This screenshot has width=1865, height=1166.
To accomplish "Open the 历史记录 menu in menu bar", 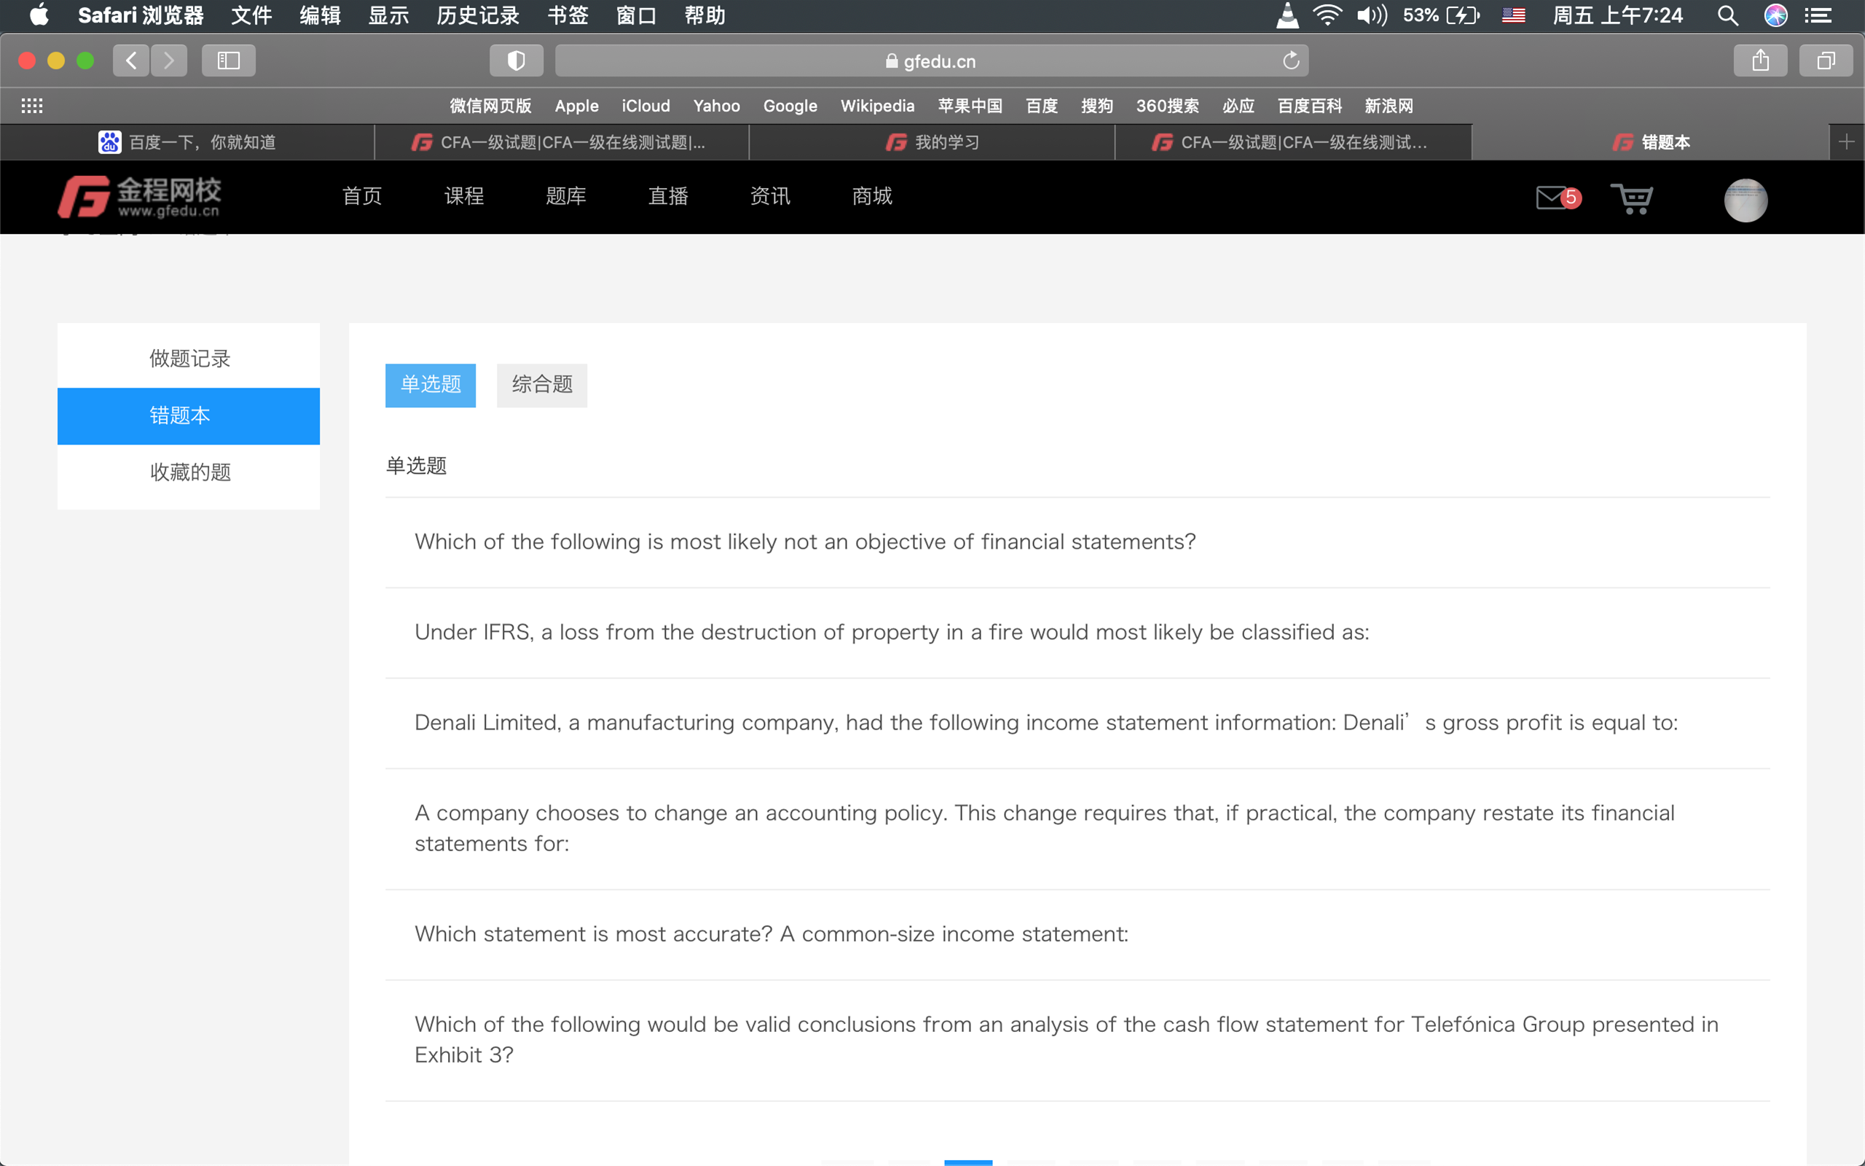I will pos(477,15).
